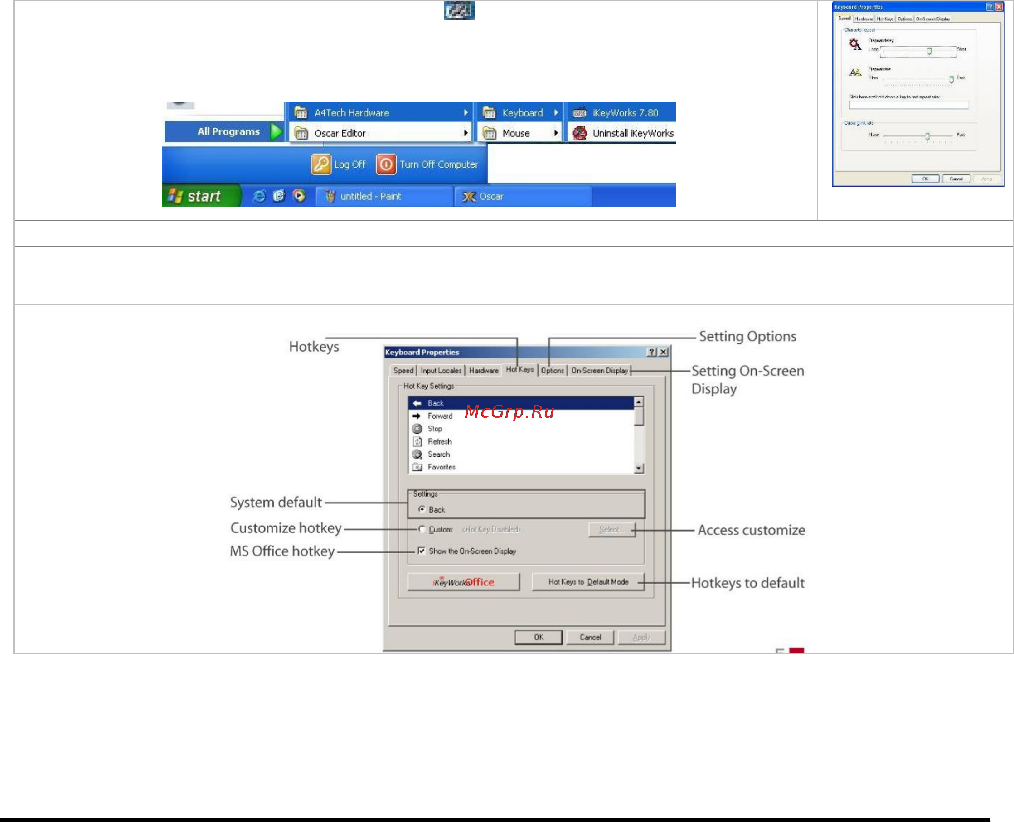Expand the Mouse submenu arrow
The image size is (1014, 822).
tap(556, 134)
